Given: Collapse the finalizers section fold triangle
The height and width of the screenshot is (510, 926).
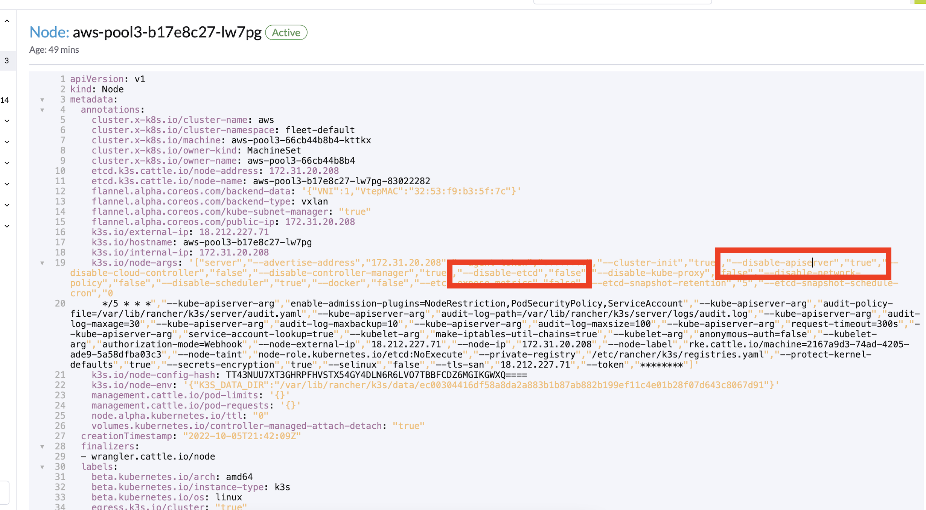Looking at the screenshot, I should [42, 446].
